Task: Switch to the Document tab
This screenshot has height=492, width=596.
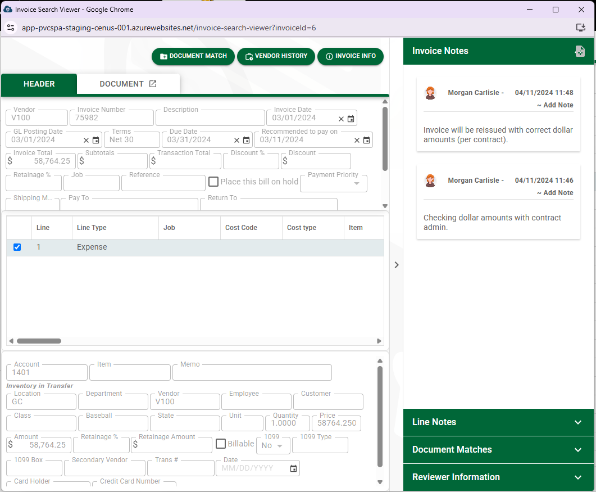Action: point(128,84)
